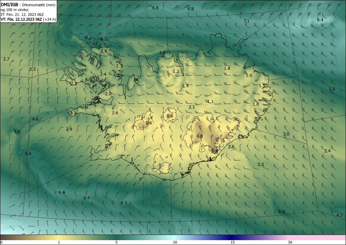
Task: Click the 3.2 value on the map
Action: (x=261, y=164)
